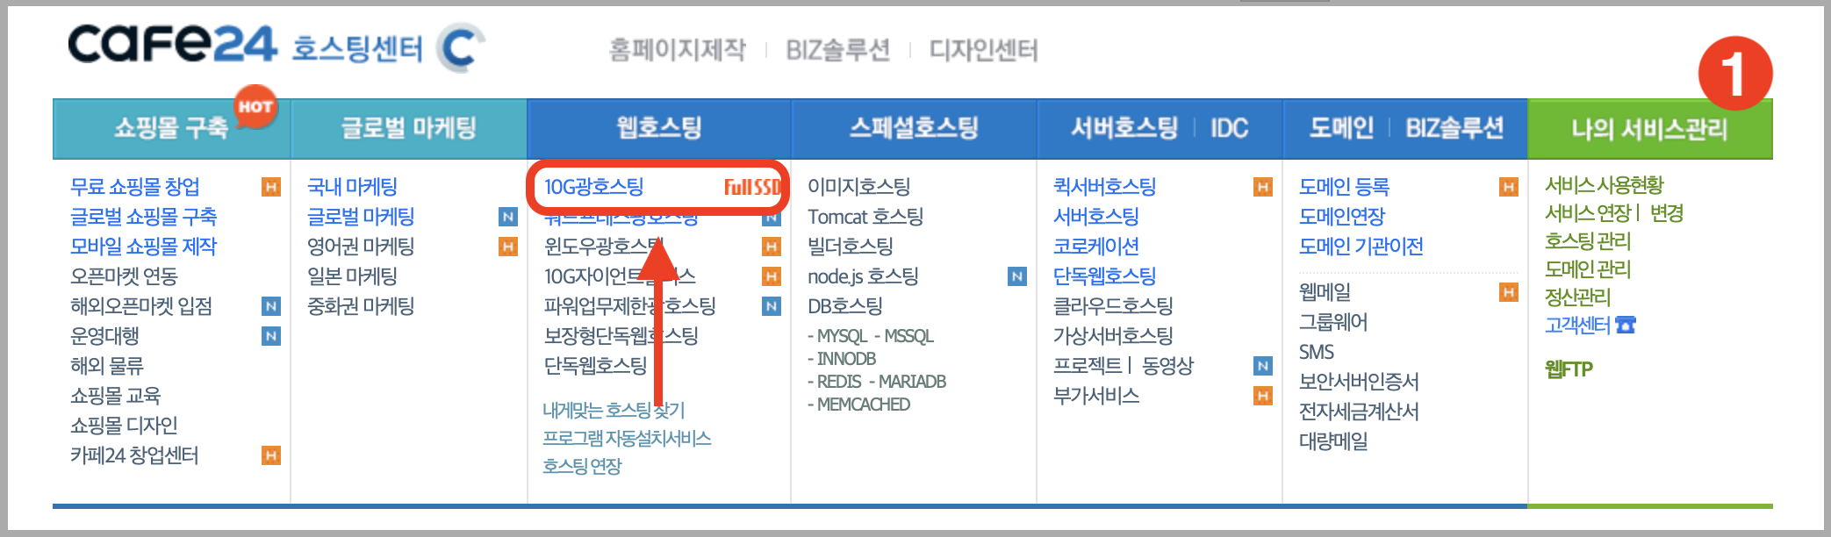Image resolution: width=1831 pixels, height=537 pixels.
Task: Click the H badge beside 영어권 마케팅
Action: (507, 247)
